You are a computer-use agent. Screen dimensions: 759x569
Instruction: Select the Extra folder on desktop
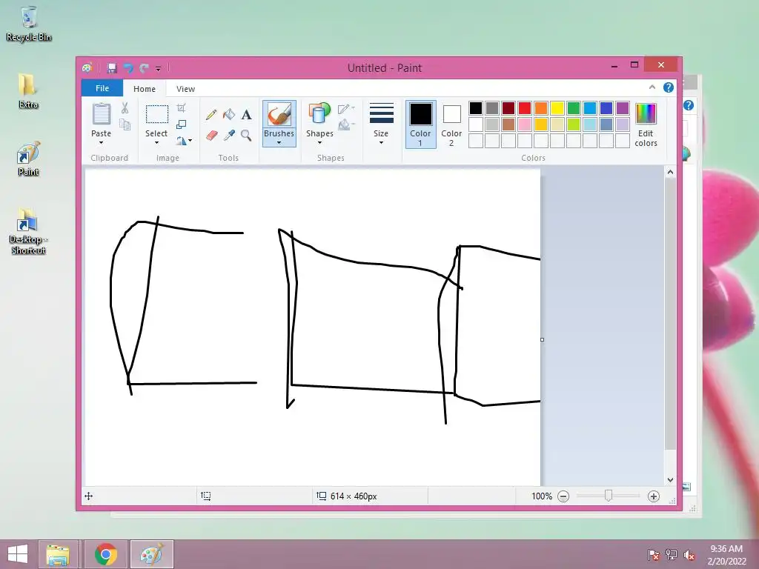(x=28, y=91)
